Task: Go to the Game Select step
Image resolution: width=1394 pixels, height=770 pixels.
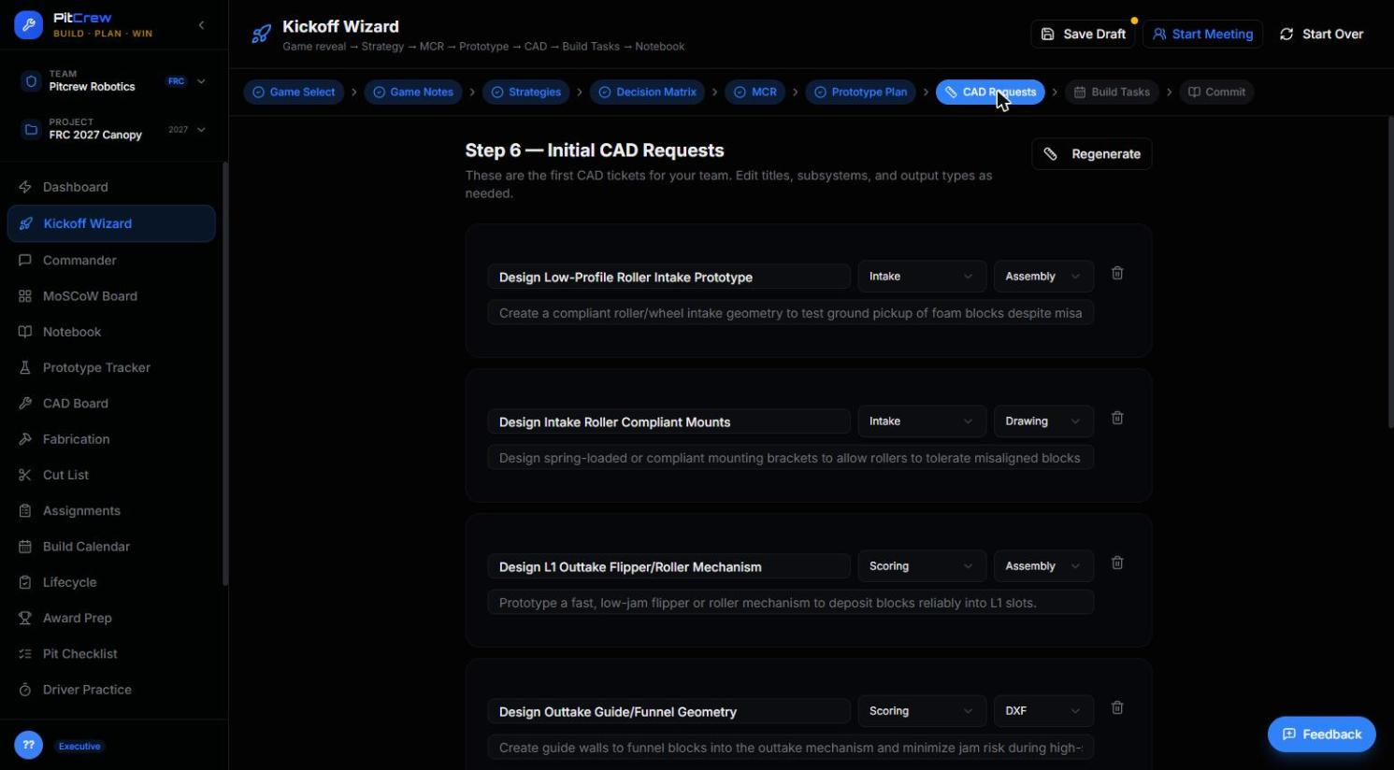Action: (294, 92)
